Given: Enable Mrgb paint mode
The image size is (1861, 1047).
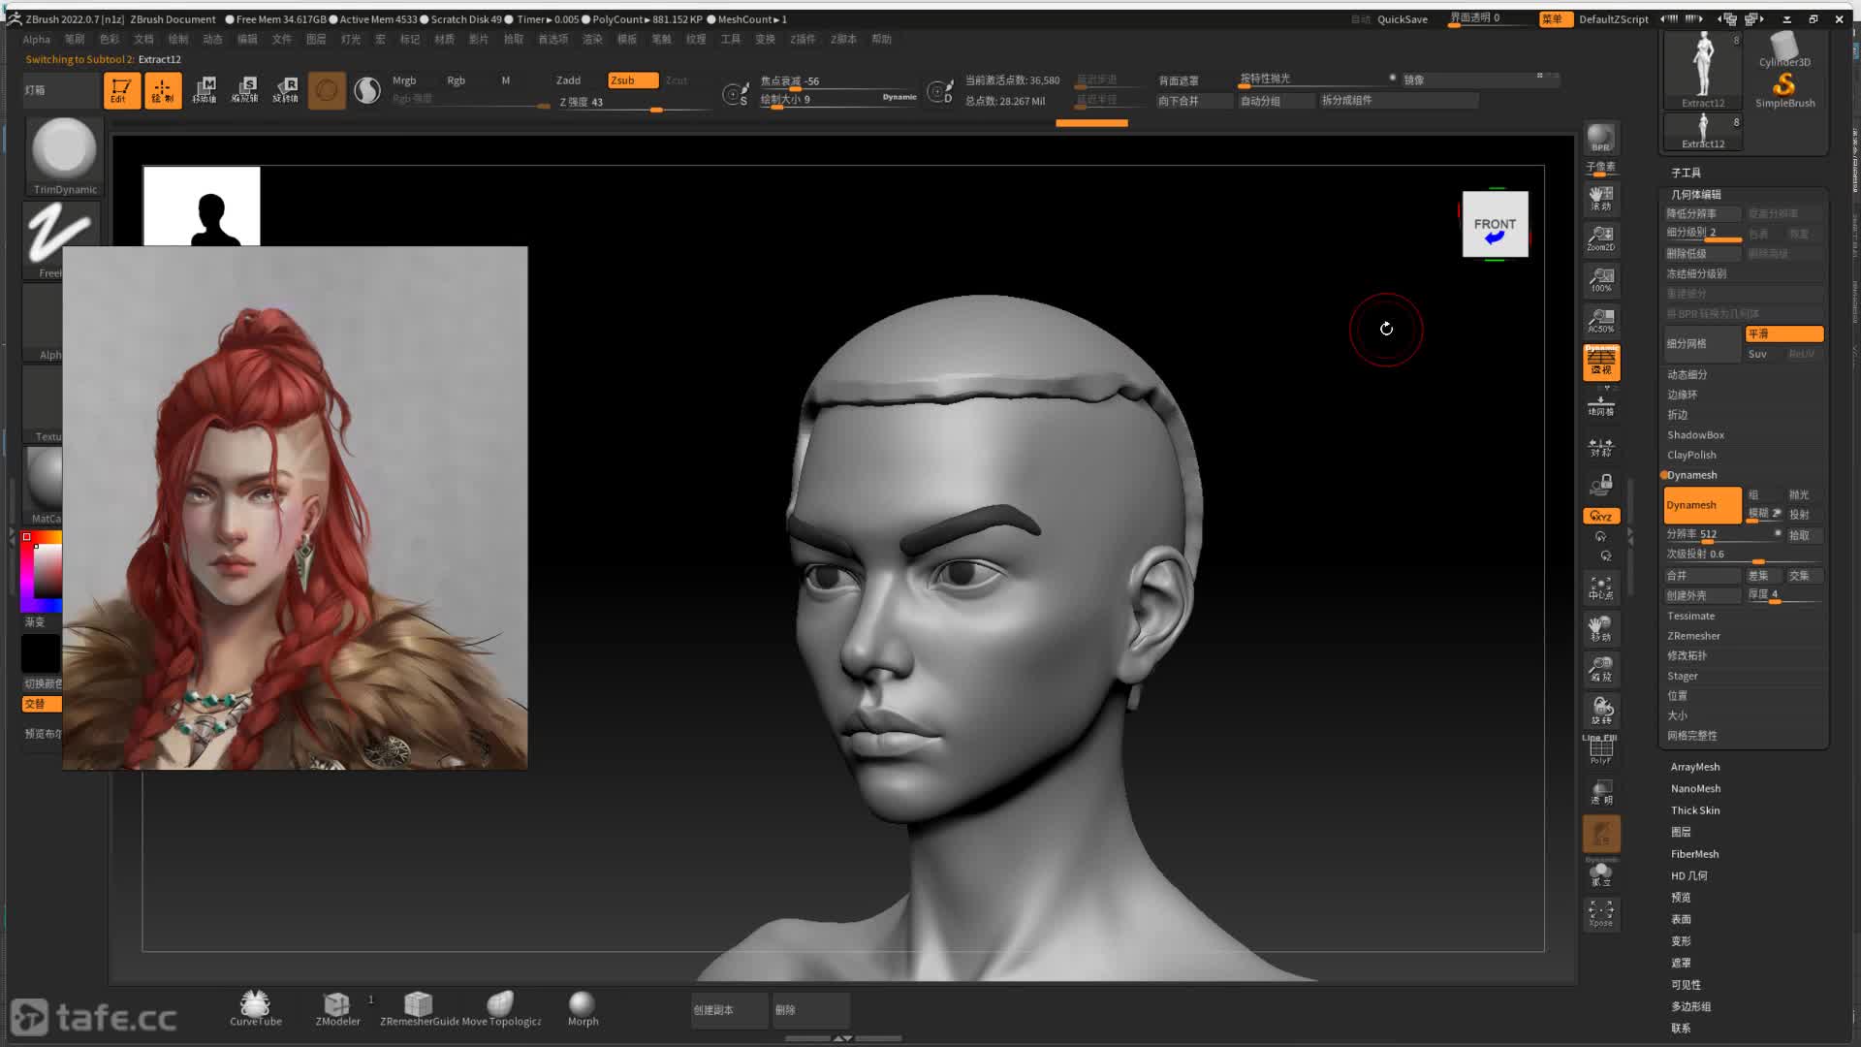Looking at the screenshot, I should (404, 80).
